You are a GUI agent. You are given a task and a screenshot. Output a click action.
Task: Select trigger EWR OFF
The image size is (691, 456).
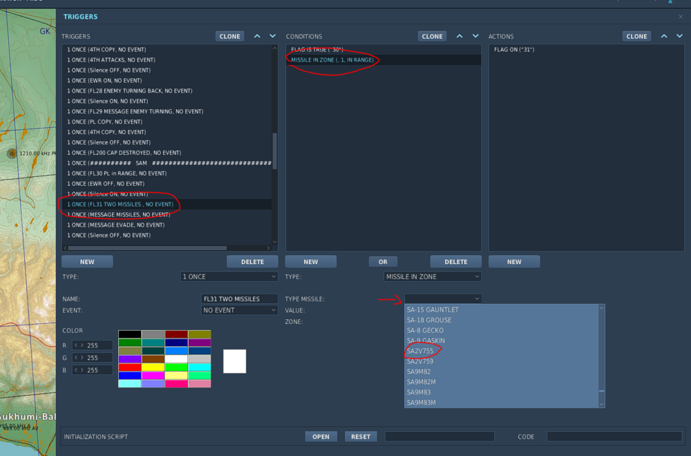tap(167, 184)
